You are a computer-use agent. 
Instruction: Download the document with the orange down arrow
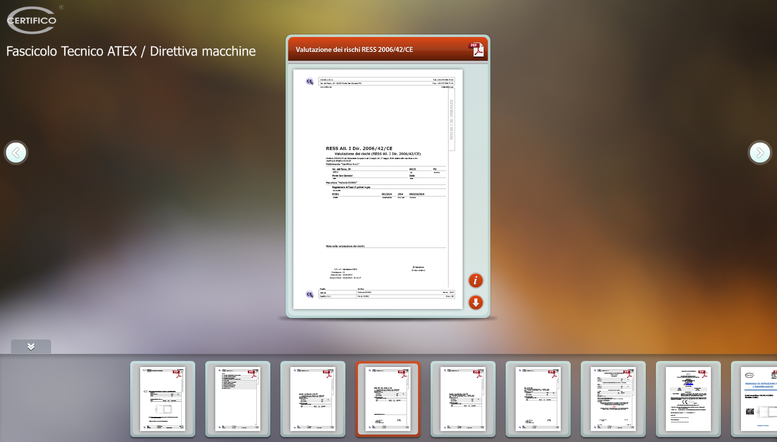click(475, 302)
